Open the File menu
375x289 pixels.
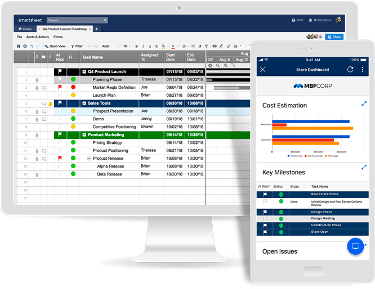[x=20, y=37]
